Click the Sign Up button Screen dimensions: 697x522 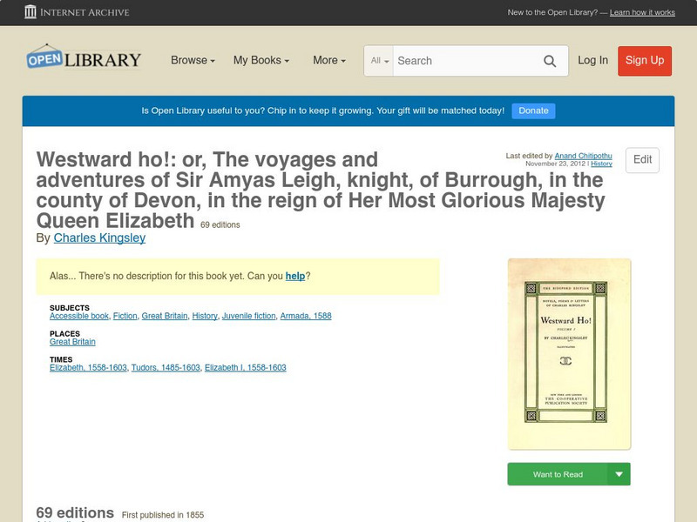click(x=645, y=61)
